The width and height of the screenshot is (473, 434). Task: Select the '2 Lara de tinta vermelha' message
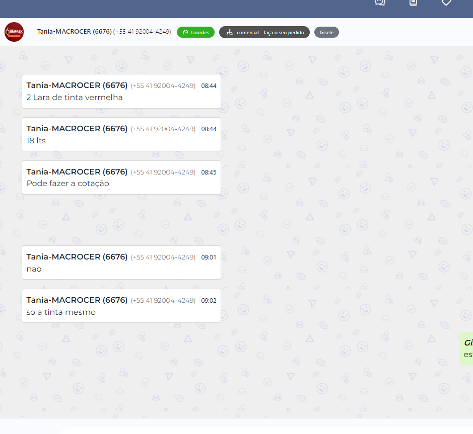click(75, 98)
